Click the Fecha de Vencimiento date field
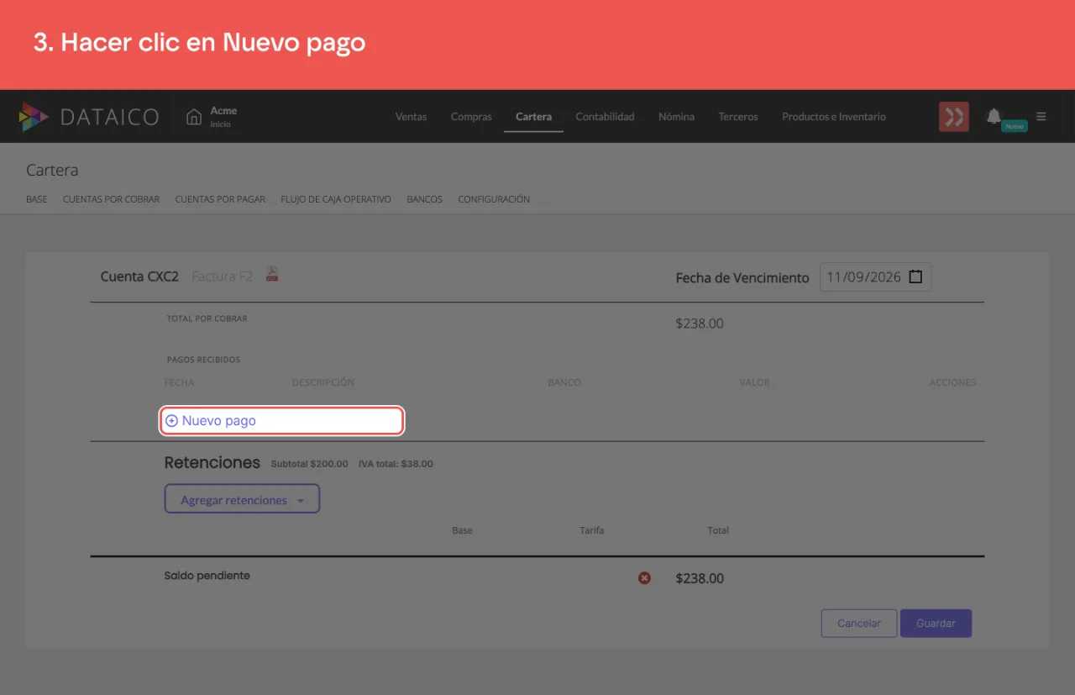The height and width of the screenshot is (695, 1075). pyautogui.click(x=875, y=277)
